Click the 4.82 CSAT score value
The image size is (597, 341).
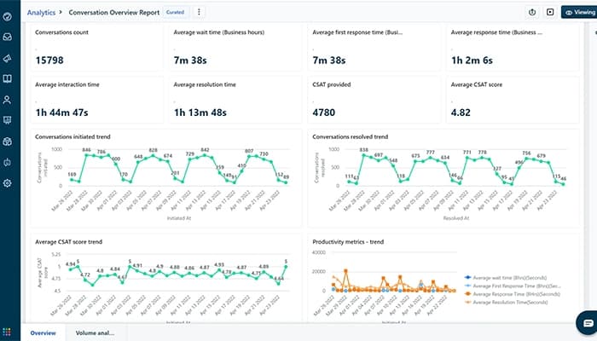461,113
